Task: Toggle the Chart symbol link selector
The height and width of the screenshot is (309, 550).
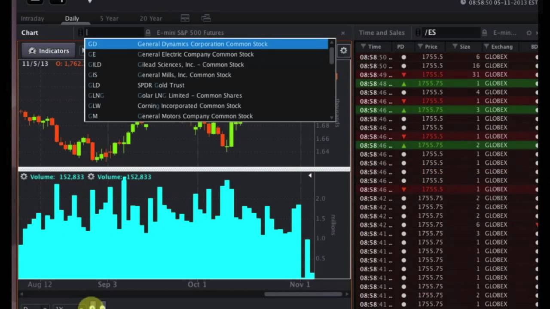Action: (x=80, y=33)
